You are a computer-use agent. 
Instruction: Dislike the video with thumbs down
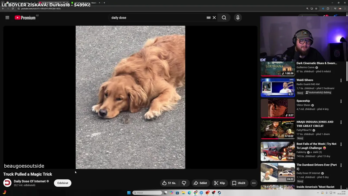pyautogui.click(x=184, y=183)
